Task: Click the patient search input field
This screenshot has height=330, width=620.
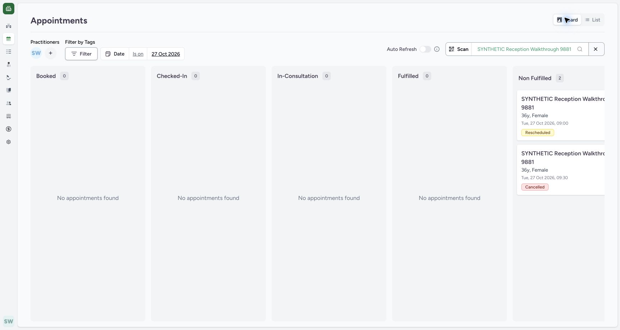Action: [524, 49]
